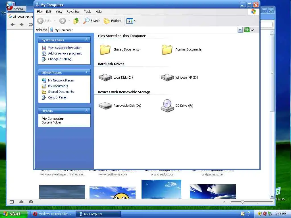Open the File menu

(x=39, y=12)
